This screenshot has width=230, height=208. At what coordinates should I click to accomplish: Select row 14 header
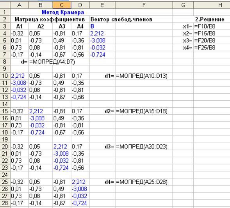(x=5, y=104)
